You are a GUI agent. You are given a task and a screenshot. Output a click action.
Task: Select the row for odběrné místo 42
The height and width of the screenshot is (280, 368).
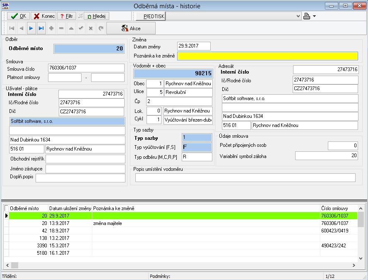coord(183,231)
